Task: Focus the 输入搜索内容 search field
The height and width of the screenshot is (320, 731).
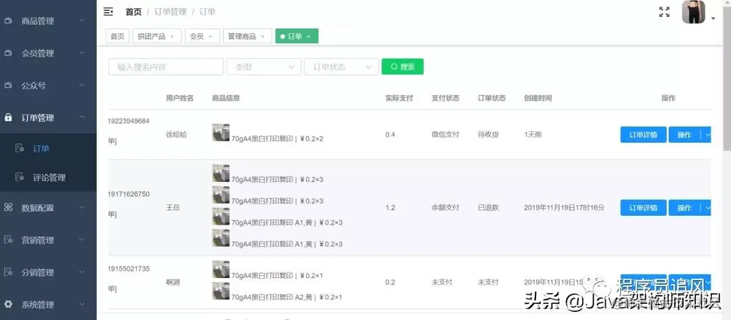Action: pyautogui.click(x=166, y=66)
